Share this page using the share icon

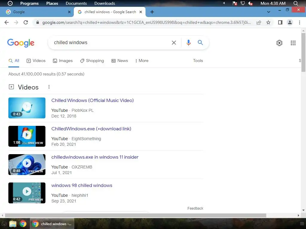259,22
